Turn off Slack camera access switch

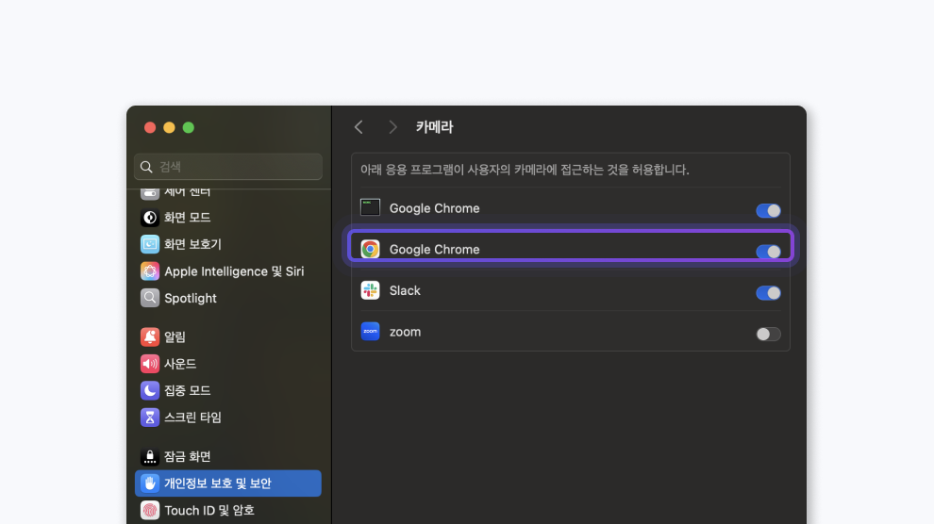pos(768,293)
